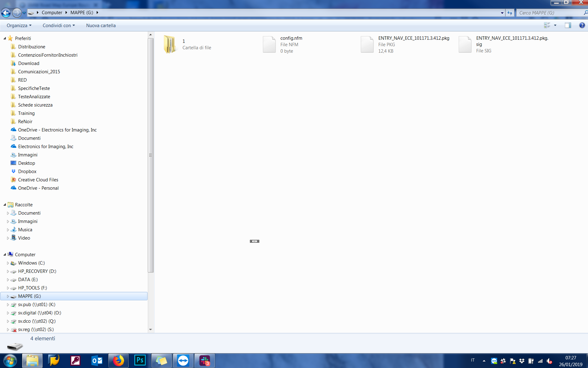Open TeamViewer from taskbar
Viewport: 588px width, 368px height.
coord(183,360)
